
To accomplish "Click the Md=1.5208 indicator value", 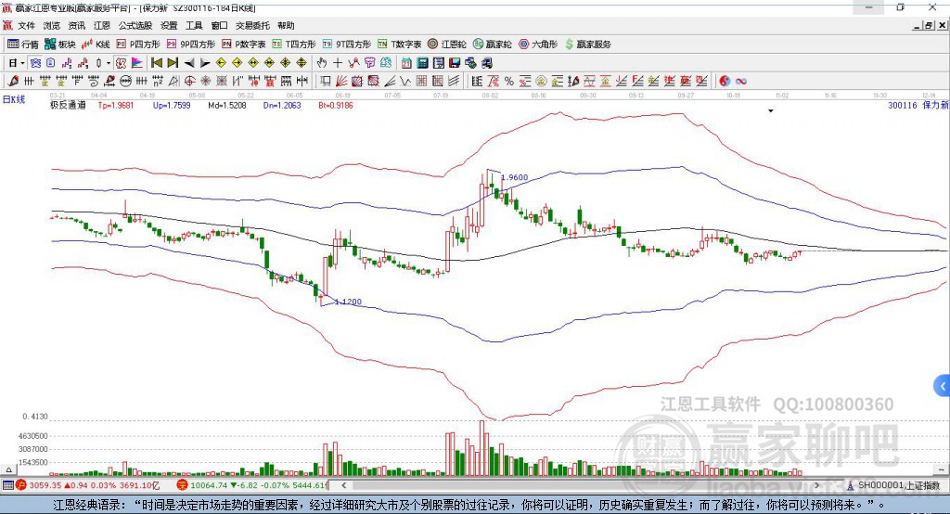I will [227, 106].
